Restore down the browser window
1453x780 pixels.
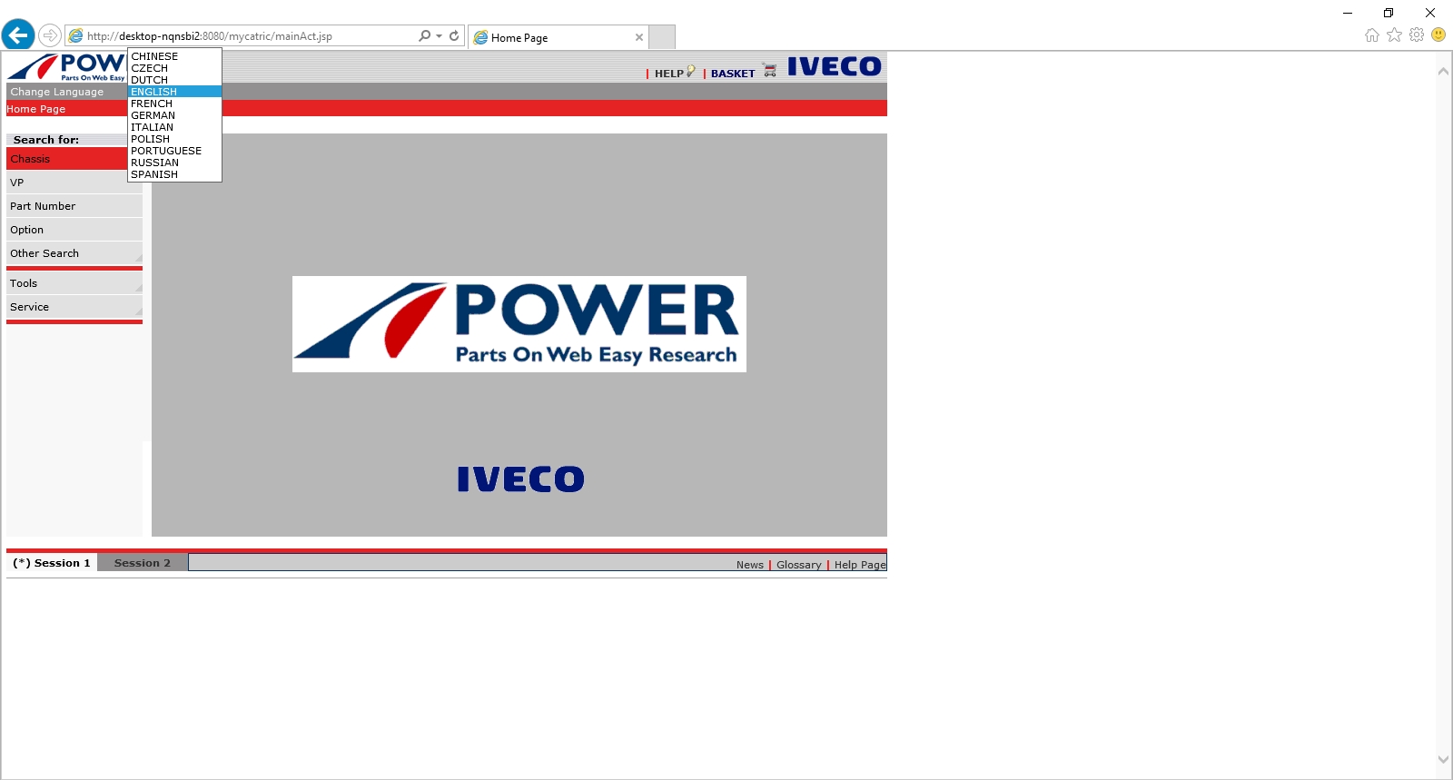click(x=1389, y=13)
